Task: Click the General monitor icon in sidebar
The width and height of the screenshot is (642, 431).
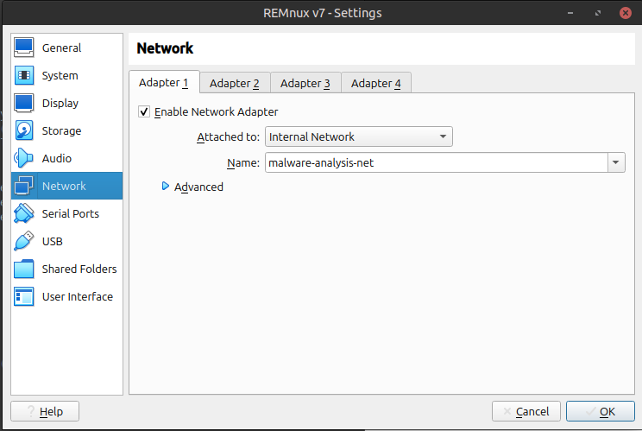Action: pos(24,48)
